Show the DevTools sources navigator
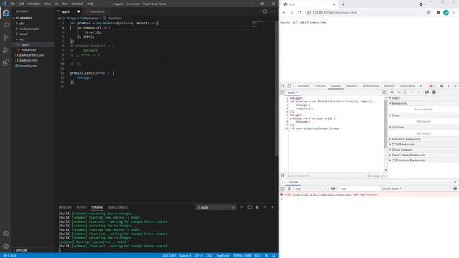Image resolution: width=459 pixels, height=258 pixels. tap(283, 92)
